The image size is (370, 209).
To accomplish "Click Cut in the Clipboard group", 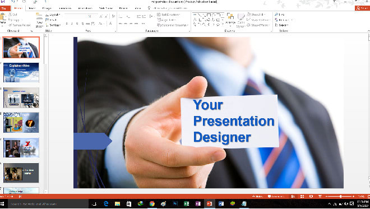I will (13, 15).
